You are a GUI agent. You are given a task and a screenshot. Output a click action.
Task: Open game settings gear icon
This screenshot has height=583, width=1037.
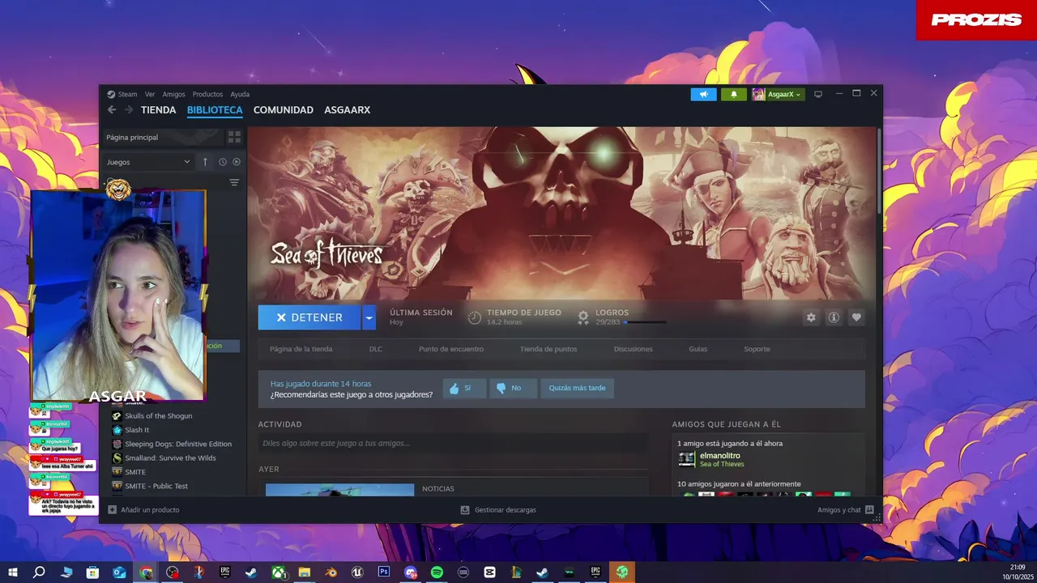point(811,317)
